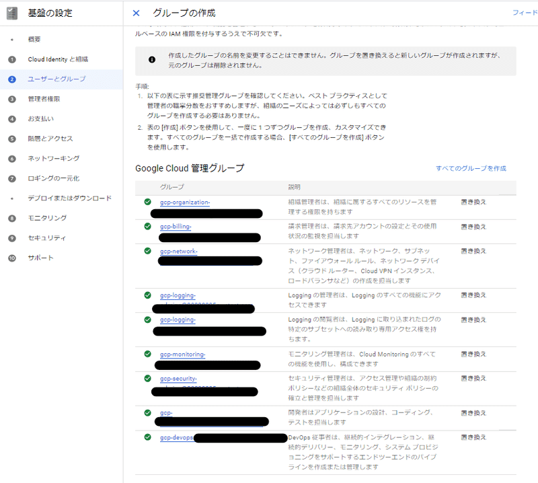538x483 pixels.
Task: Click 置き換え for gcp-monitoring row
Action: click(473, 355)
